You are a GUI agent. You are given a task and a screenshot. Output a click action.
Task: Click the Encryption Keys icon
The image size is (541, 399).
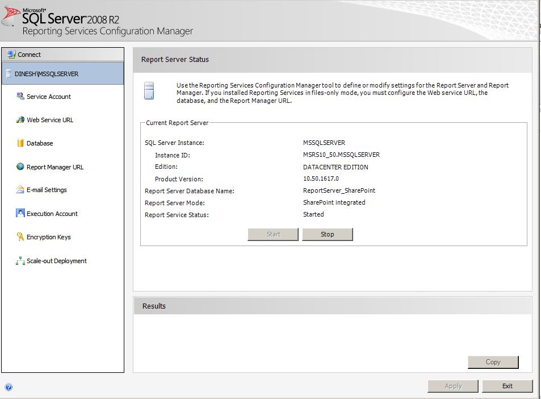tap(20, 236)
